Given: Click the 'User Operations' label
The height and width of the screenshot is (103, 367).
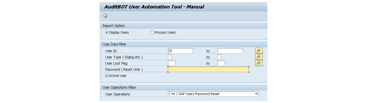Looking at the screenshot, I should (118, 94).
